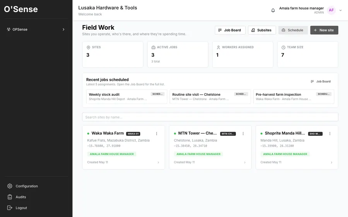Click status badge on Weekly stock audit
Viewport: 348px width, 217px height.
(158, 94)
